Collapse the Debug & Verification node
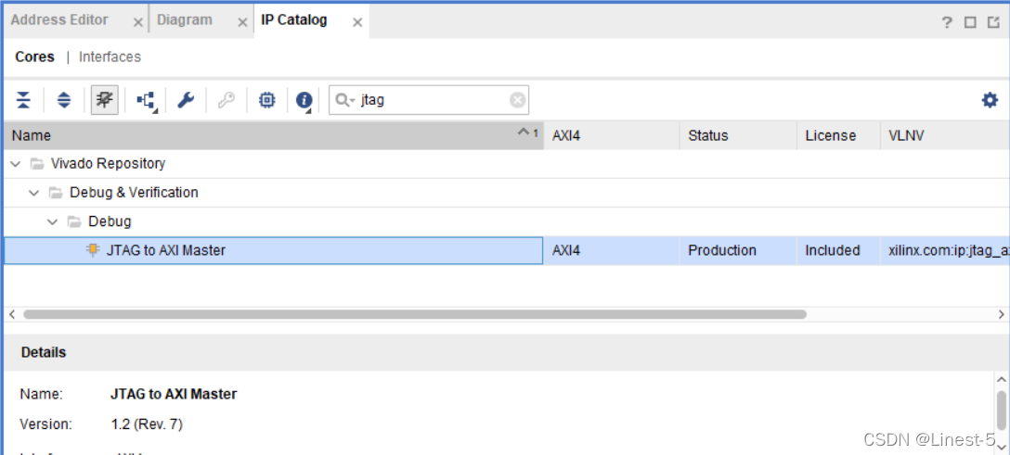 coord(34,193)
